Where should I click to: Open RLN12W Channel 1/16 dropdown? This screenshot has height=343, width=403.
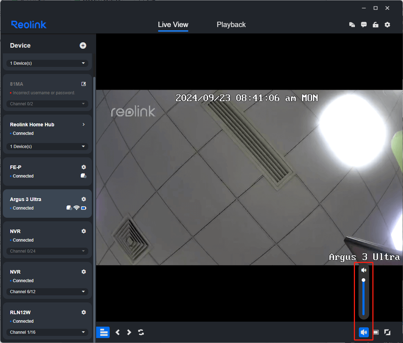click(47, 332)
